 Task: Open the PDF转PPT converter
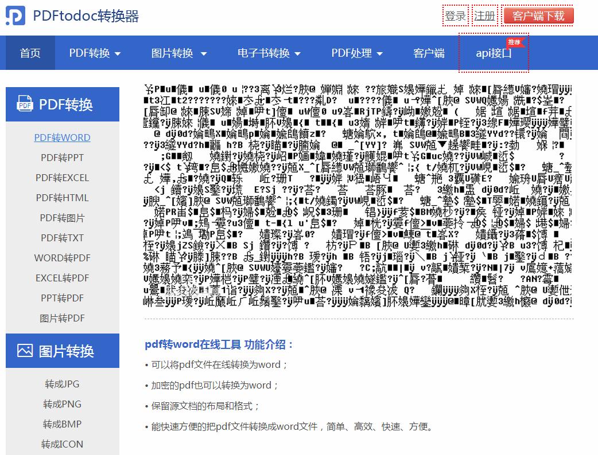click(x=61, y=158)
